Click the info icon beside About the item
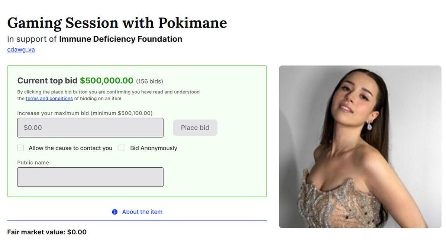The image size is (446, 251). coord(114,212)
